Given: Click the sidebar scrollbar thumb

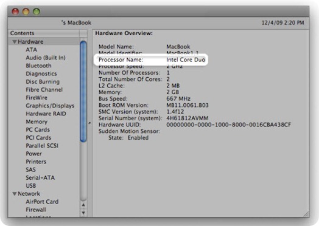Looking at the screenshot, I should coord(83,91).
